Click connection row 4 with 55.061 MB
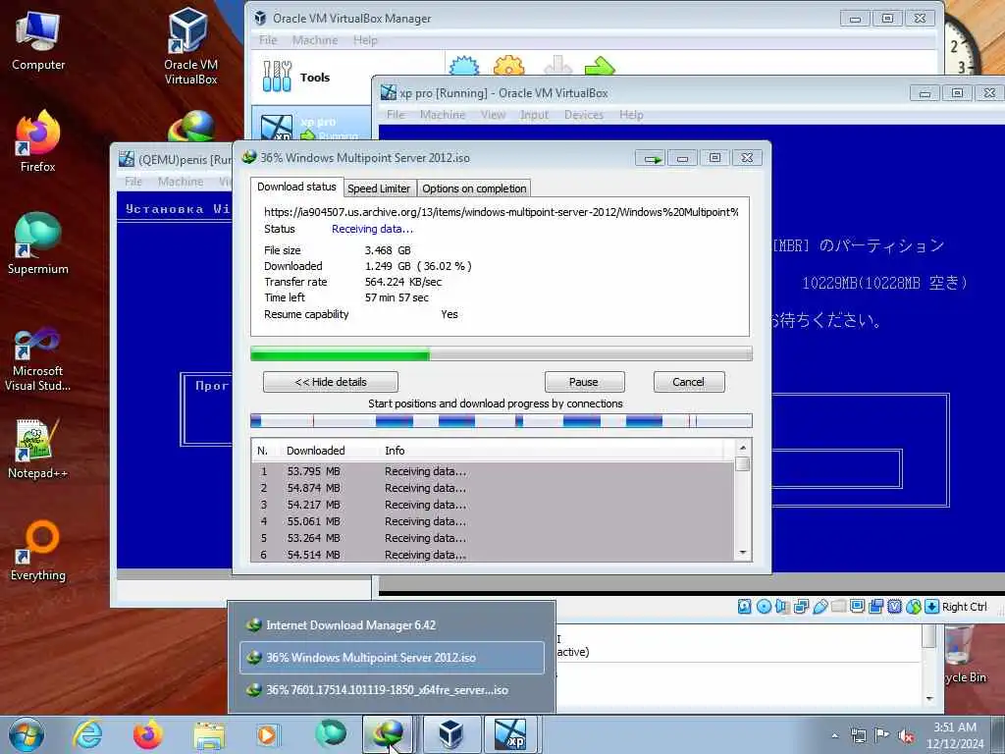This screenshot has width=1005, height=754. click(493, 521)
